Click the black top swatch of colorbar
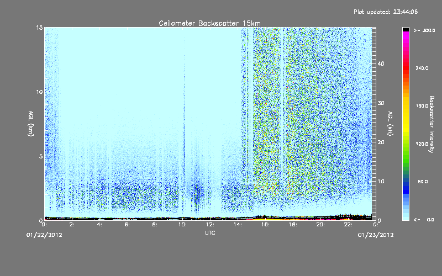The height and width of the screenshot is (276, 442). coord(406,29)
